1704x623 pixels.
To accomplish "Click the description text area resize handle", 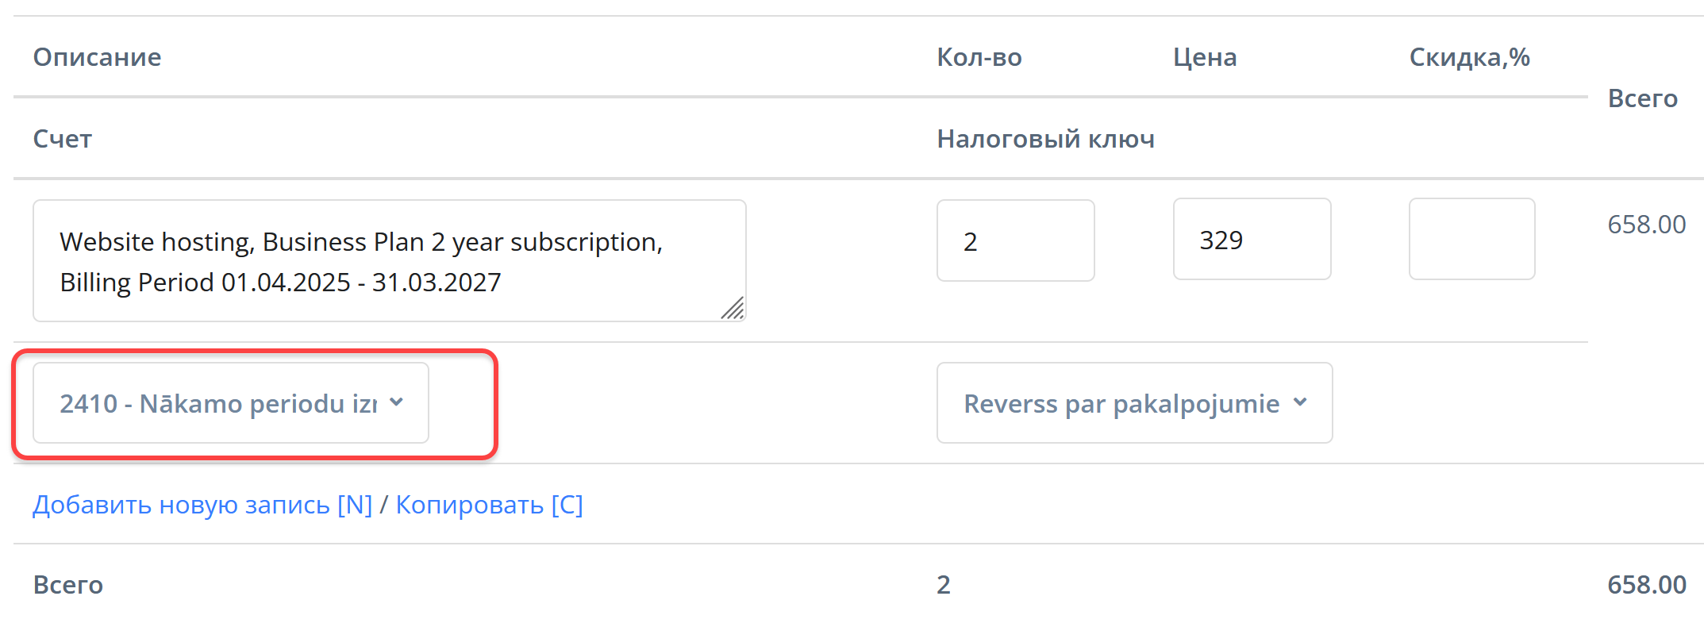I will pos(733,308).
